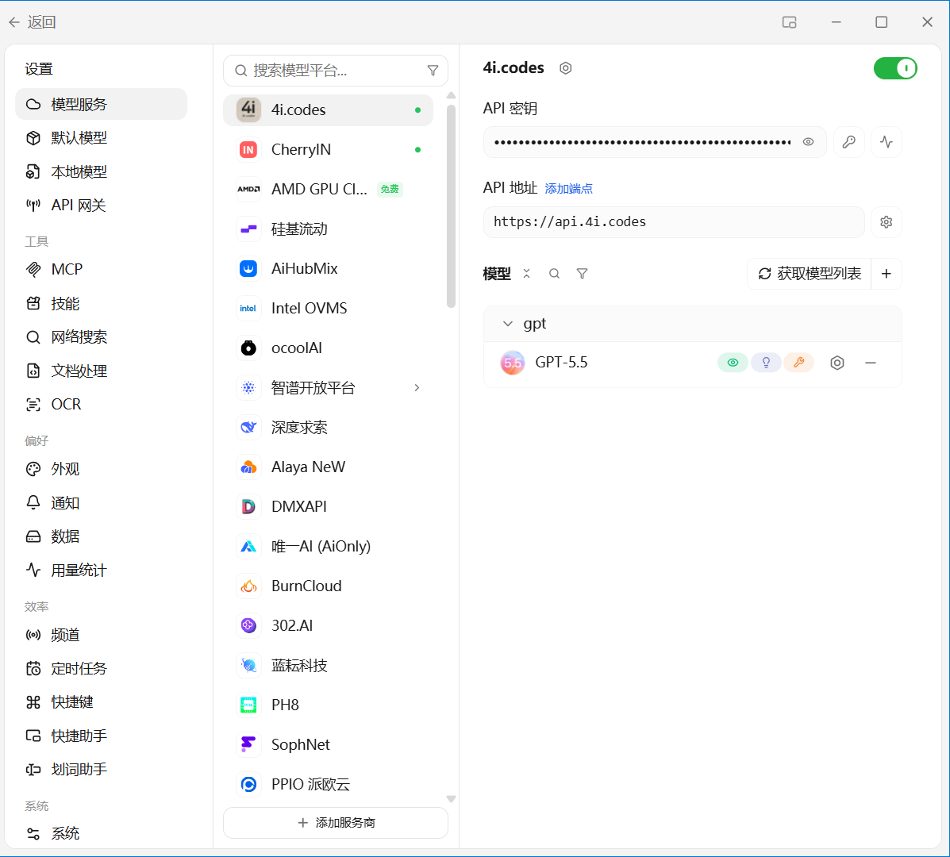Select 唯一AI (AiOnly) provider

pos(328,546)
